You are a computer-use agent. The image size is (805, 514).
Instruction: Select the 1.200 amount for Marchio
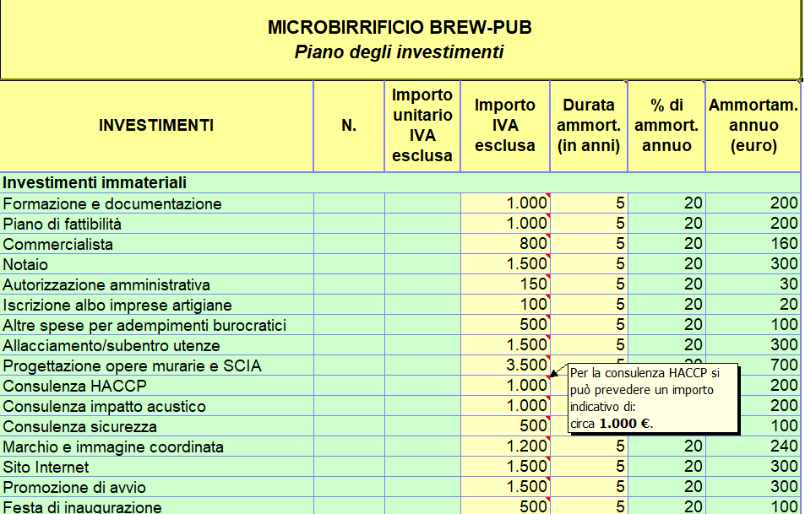[505, 446]
